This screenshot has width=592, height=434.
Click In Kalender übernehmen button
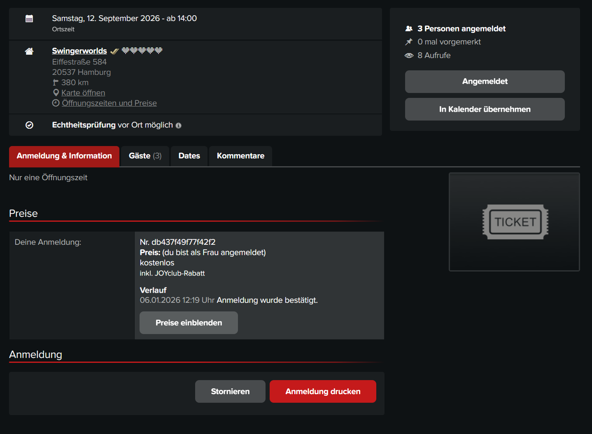click(x=485, y=109)
